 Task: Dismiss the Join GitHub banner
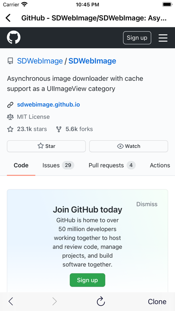click(147, 204)
